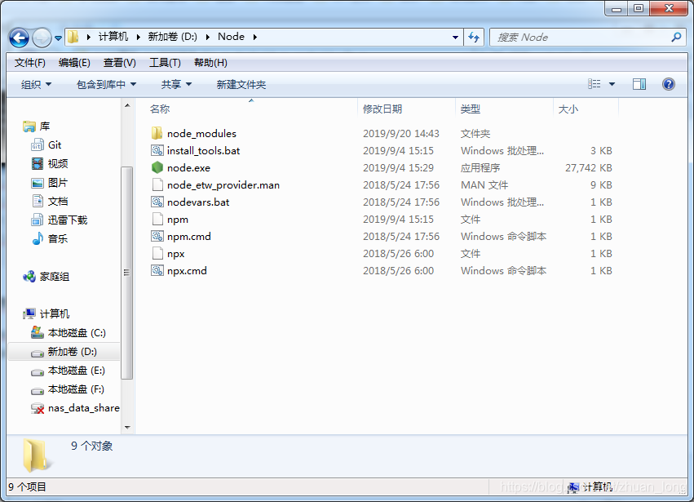Open the 文件(F) menu
694x502 pixels.
point(29,63)
